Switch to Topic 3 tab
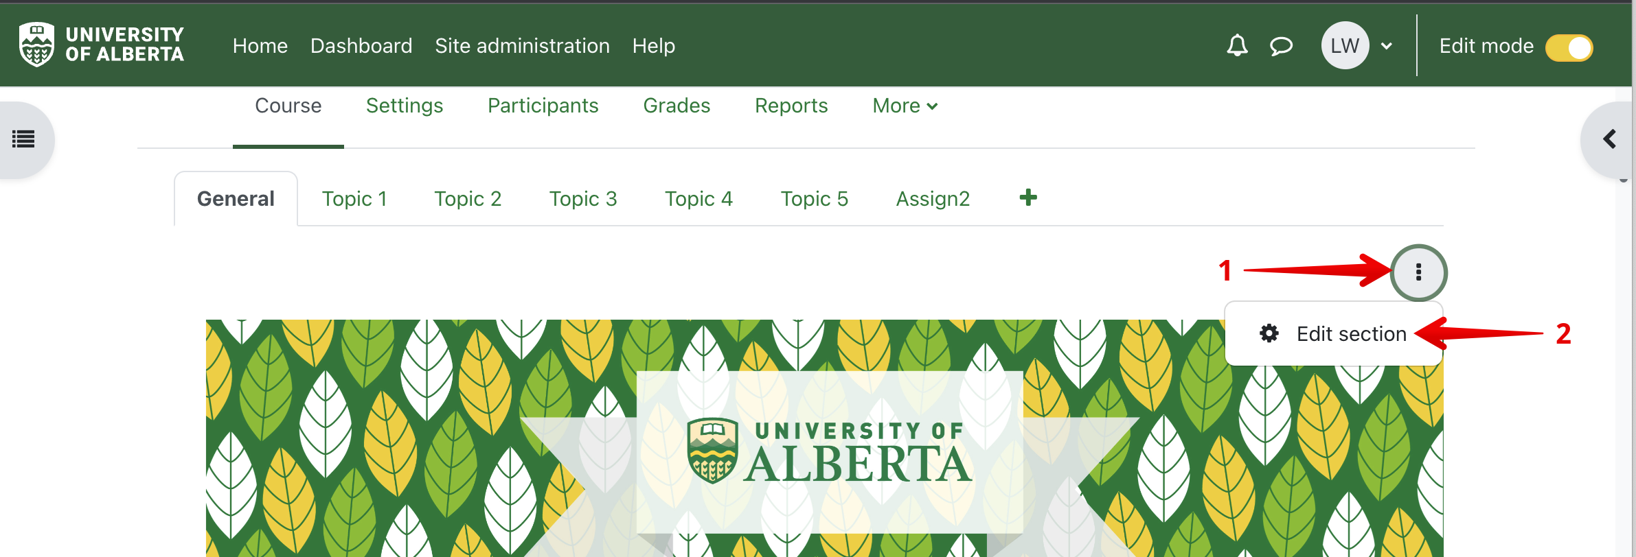1636x557 pixels. [x=583, y=199]
